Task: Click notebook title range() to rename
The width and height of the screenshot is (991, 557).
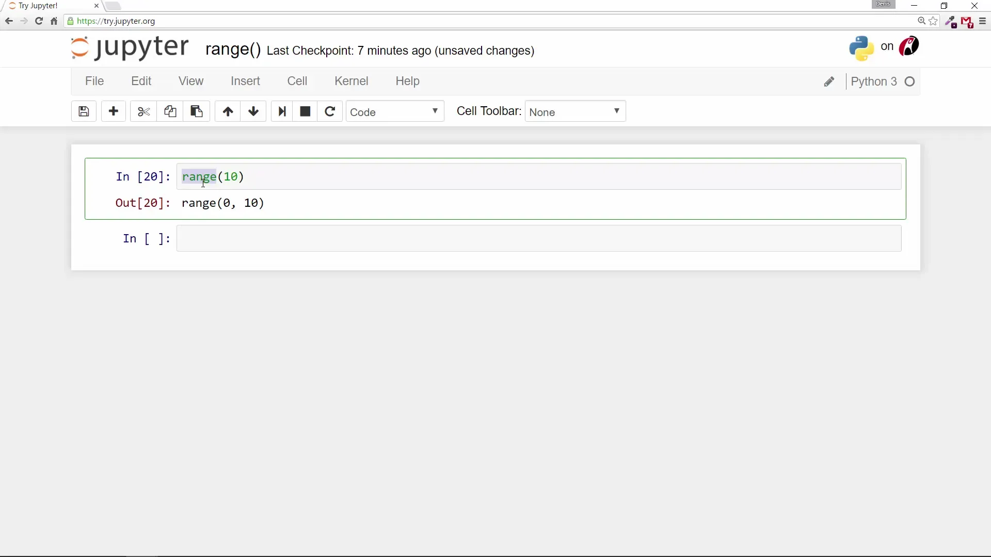Action: point(233,50)
